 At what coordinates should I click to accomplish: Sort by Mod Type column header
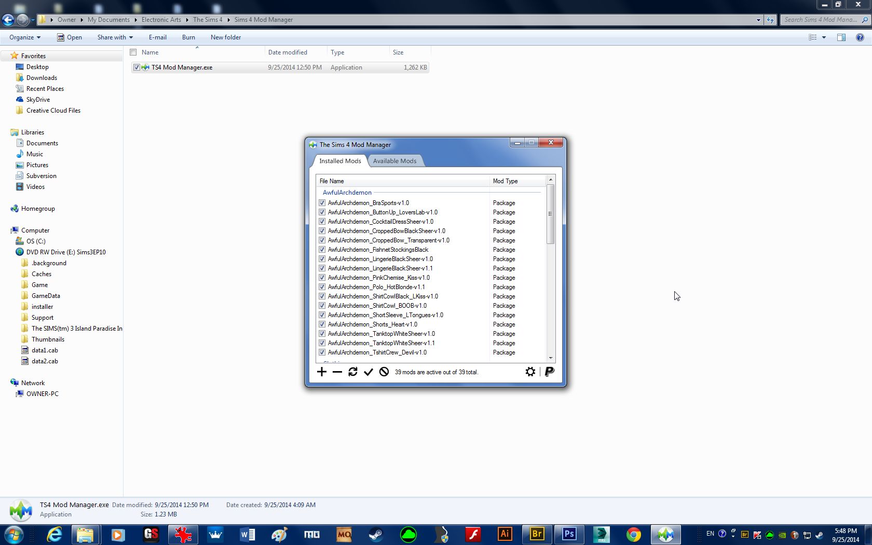pyautogui.click(x=518, y=181)
